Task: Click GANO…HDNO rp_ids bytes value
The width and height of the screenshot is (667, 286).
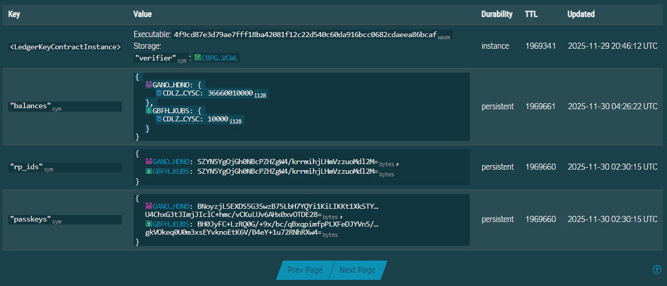Action: coord(288,161)
